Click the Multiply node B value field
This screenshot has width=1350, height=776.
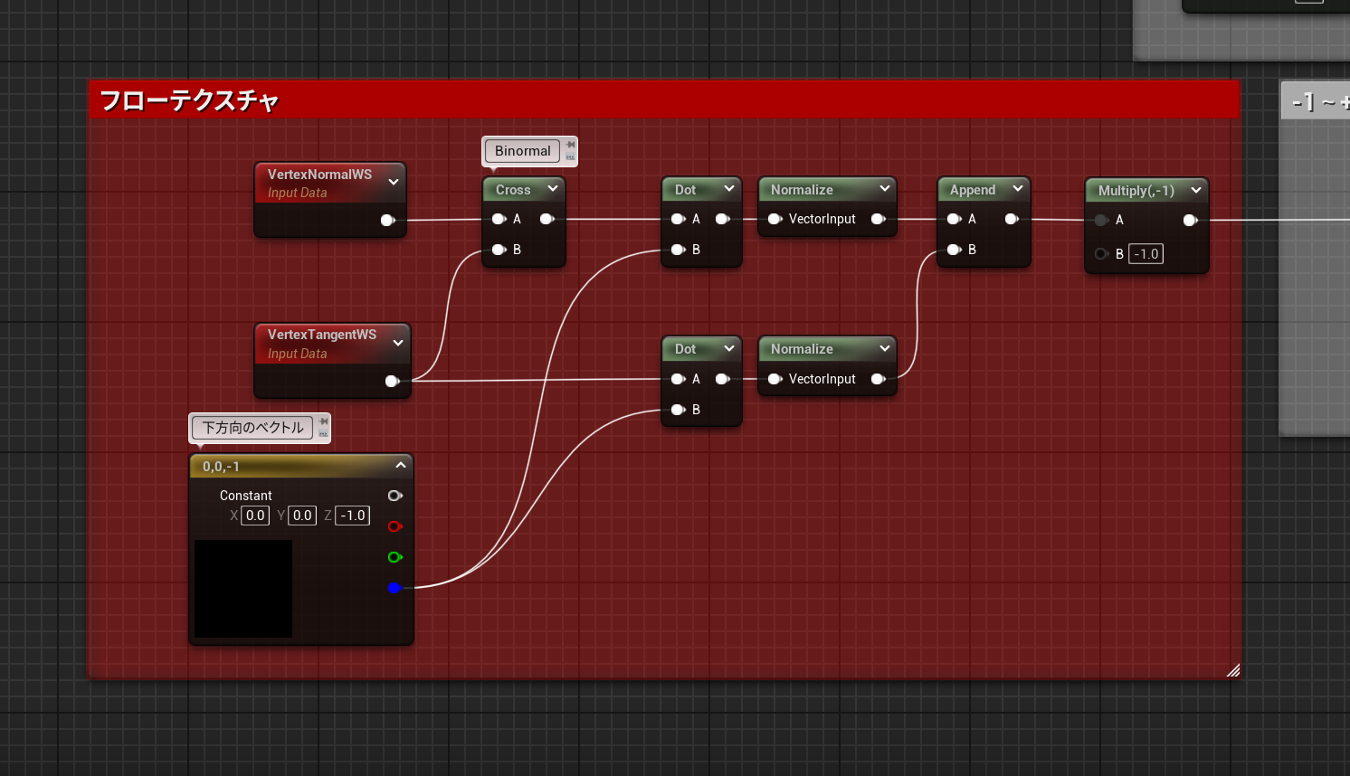tap(1146, 254)
